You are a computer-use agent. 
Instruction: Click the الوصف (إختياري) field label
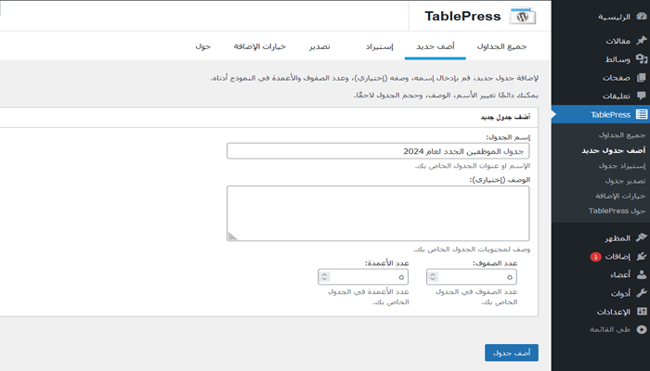pyautogui.click(x=500, y=180)
